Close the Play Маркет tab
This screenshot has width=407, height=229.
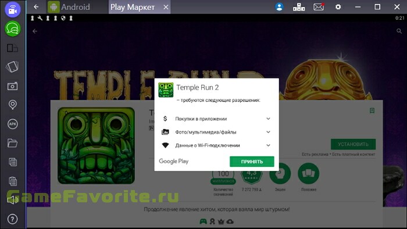[166, 7]
